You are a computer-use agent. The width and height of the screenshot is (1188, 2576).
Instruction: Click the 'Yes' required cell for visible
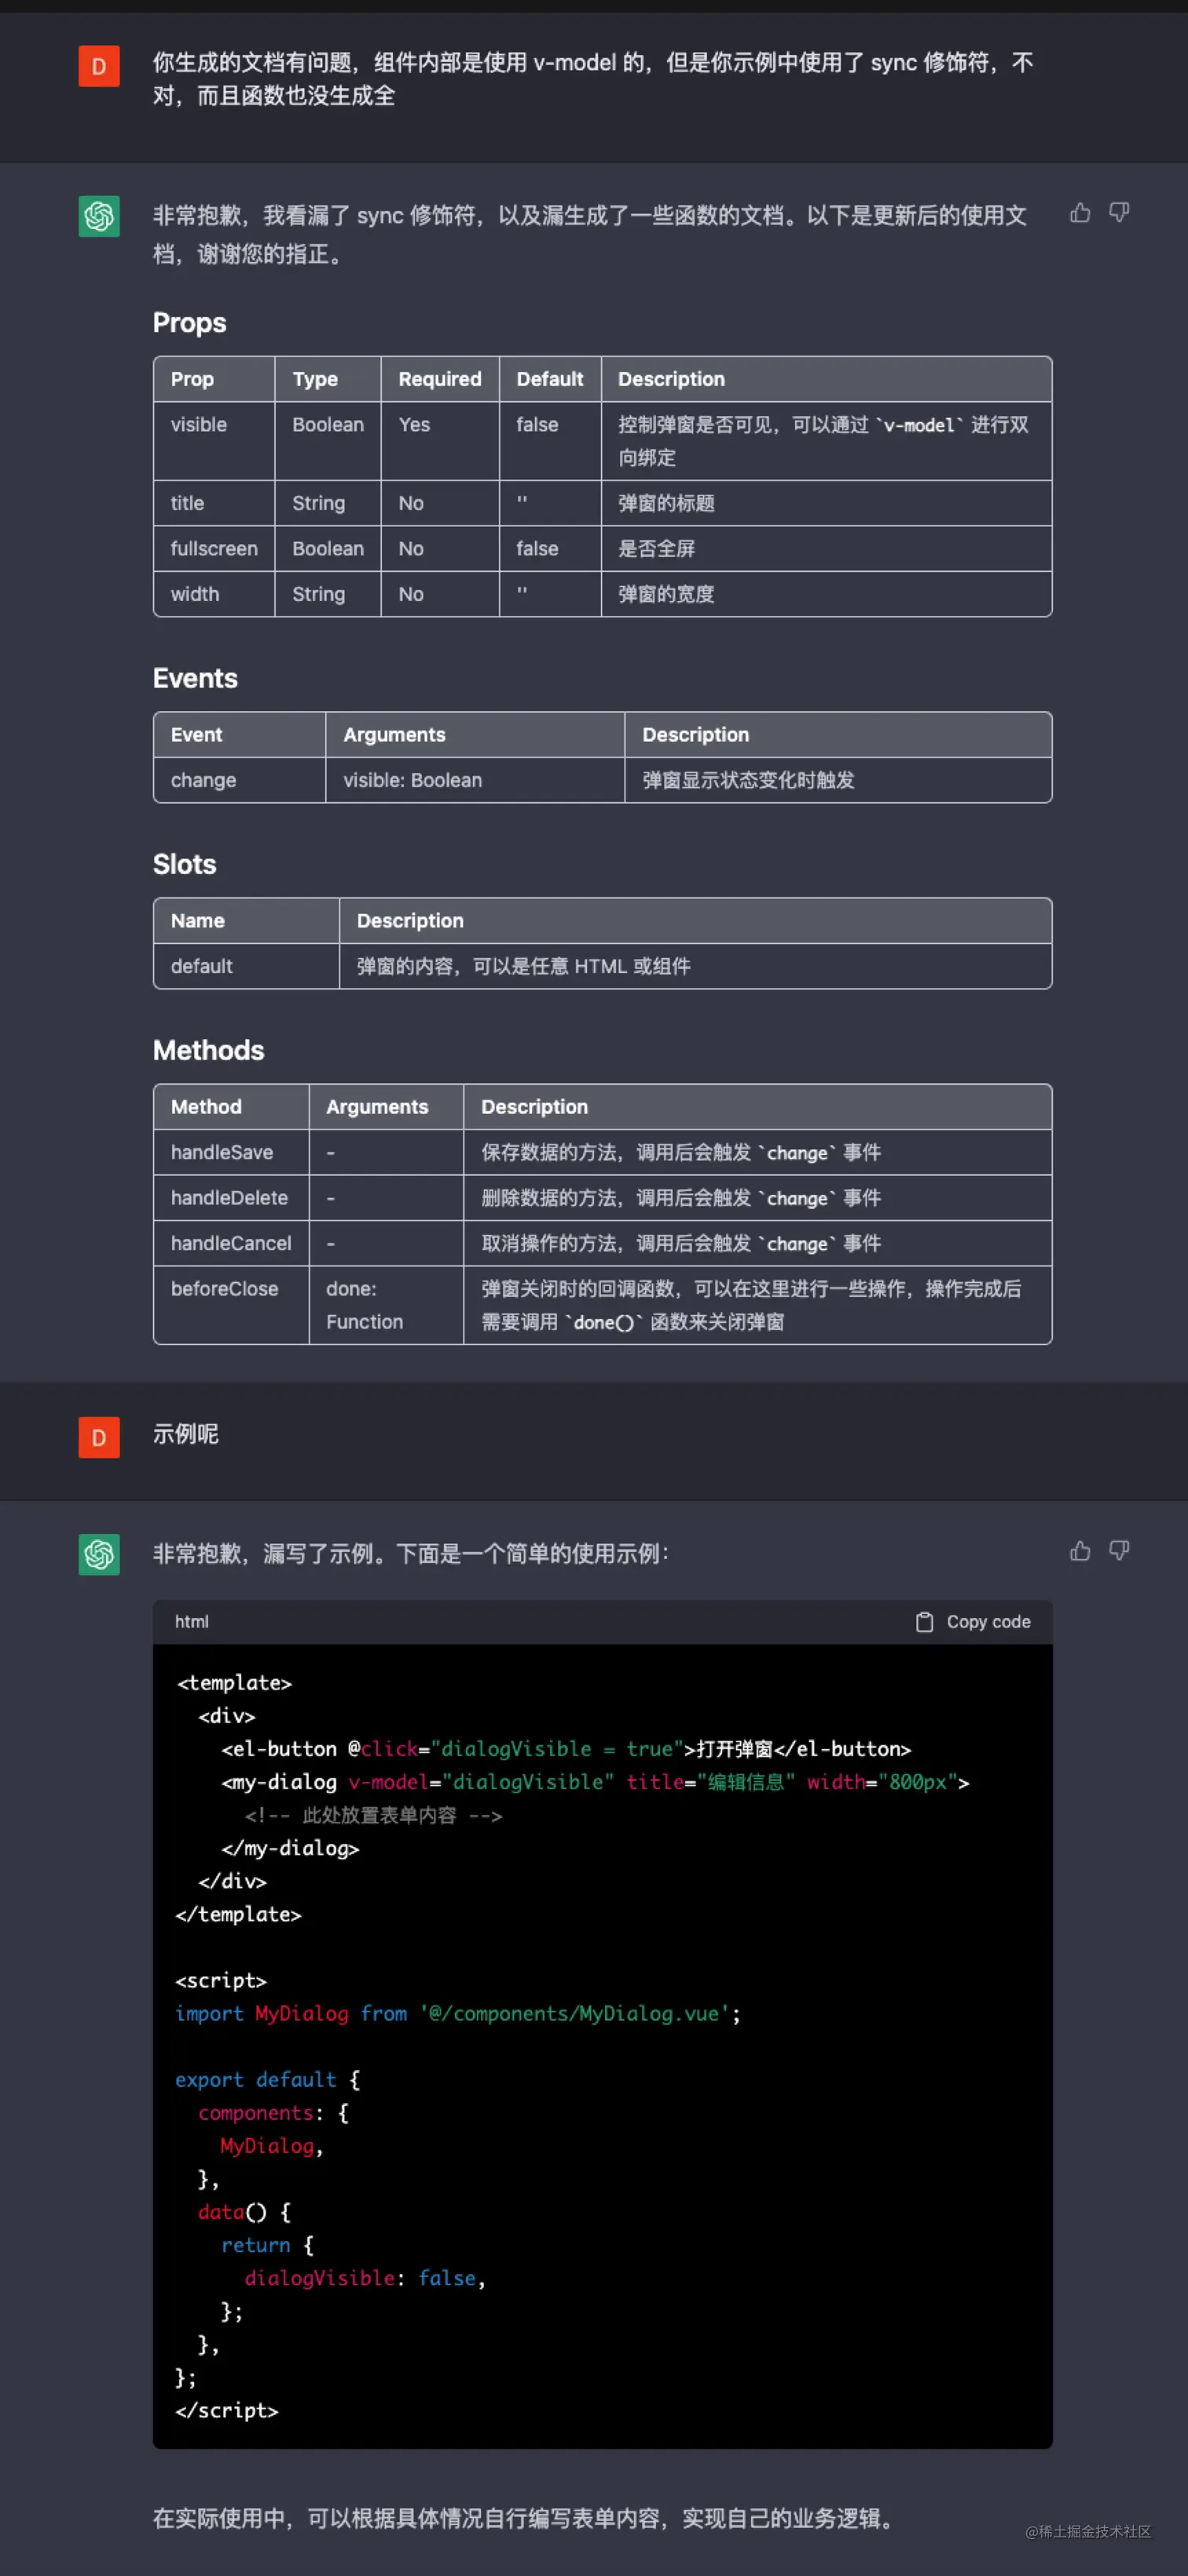(x=440, y=441)
